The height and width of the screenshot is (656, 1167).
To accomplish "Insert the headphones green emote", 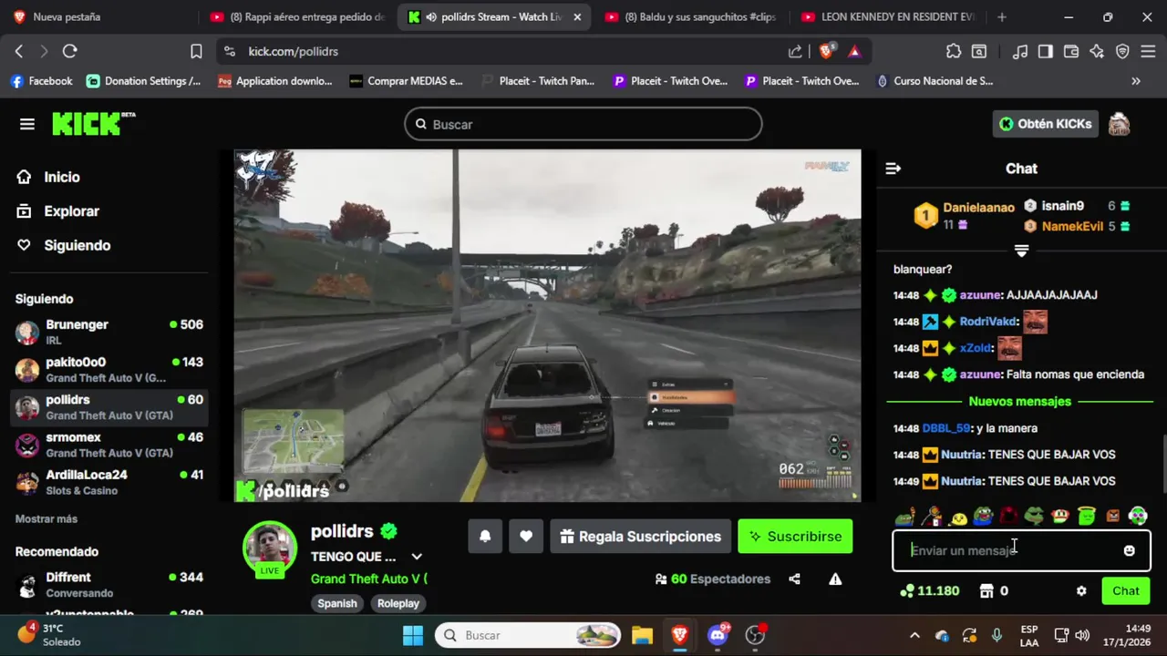I will [1138, 517].
